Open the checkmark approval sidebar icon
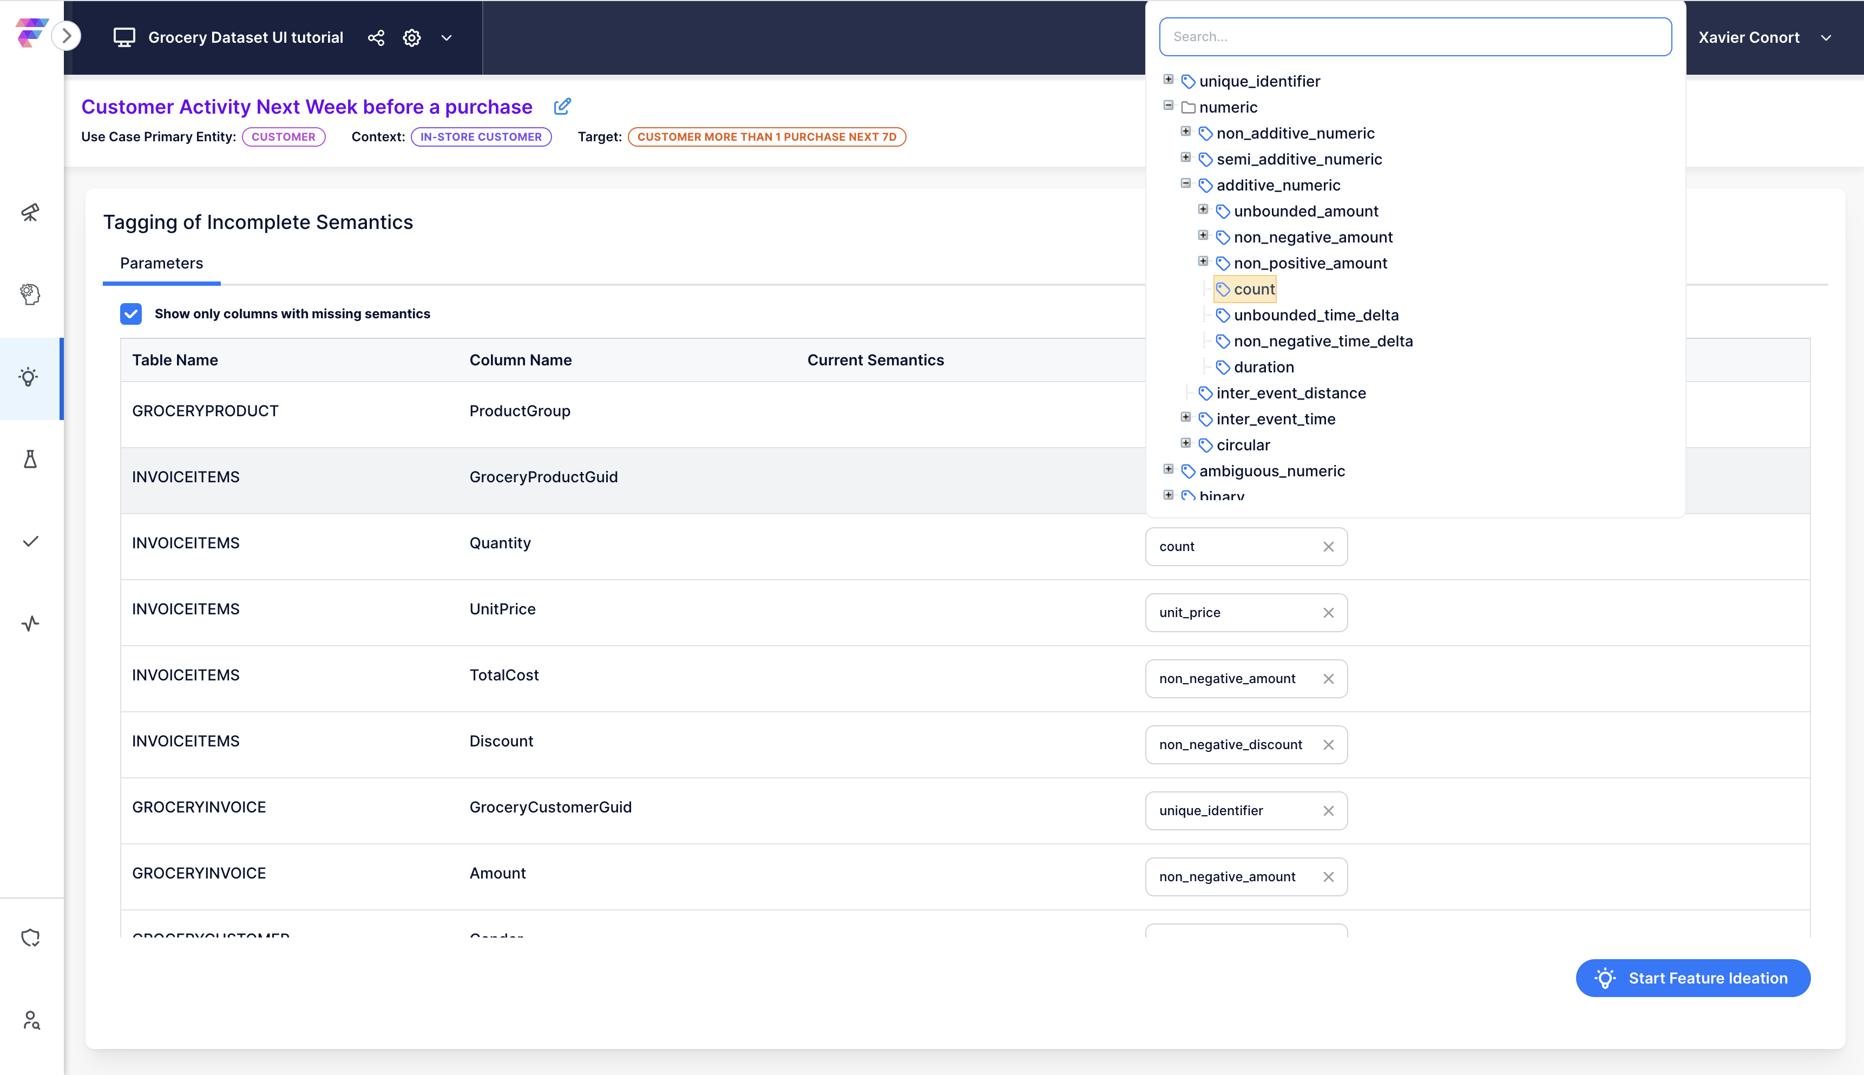The width and height of the screenshot is (1864, 1075). (30, 541)
